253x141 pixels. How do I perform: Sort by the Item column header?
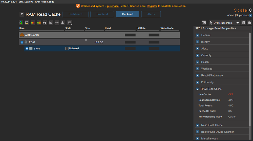click(22, 28)
